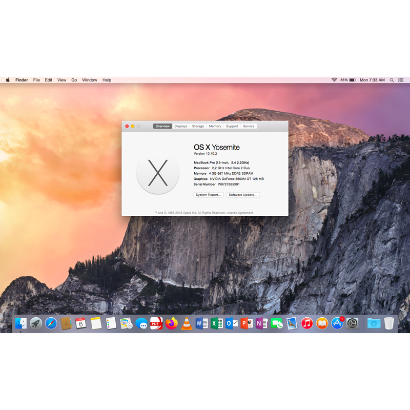Minimize the About This Mac window
This screenshot has width=410, height=410.
click(x=133, y=126)
